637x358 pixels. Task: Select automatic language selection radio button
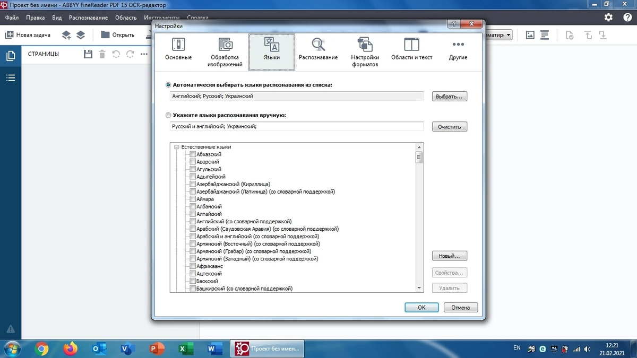(x=168, y=85)
